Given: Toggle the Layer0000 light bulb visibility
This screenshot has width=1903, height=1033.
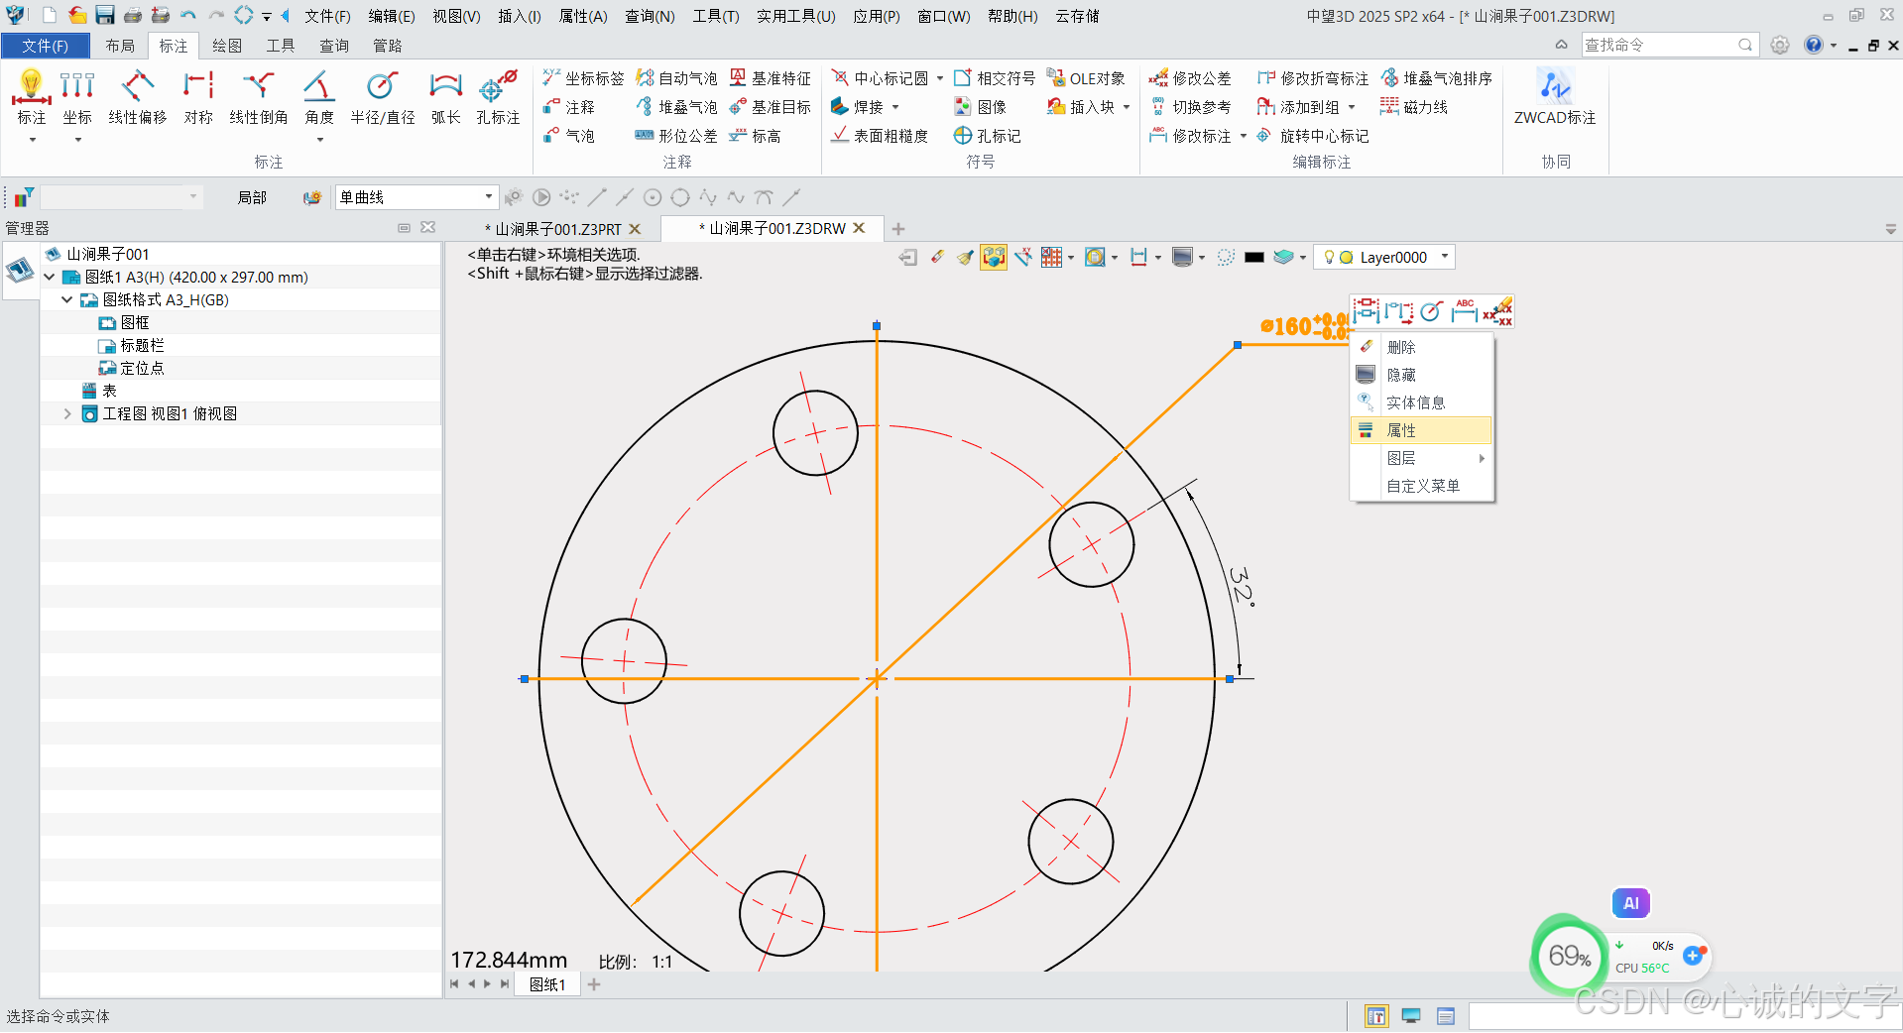Looking at the screenshot, I should pos(1329,258).
